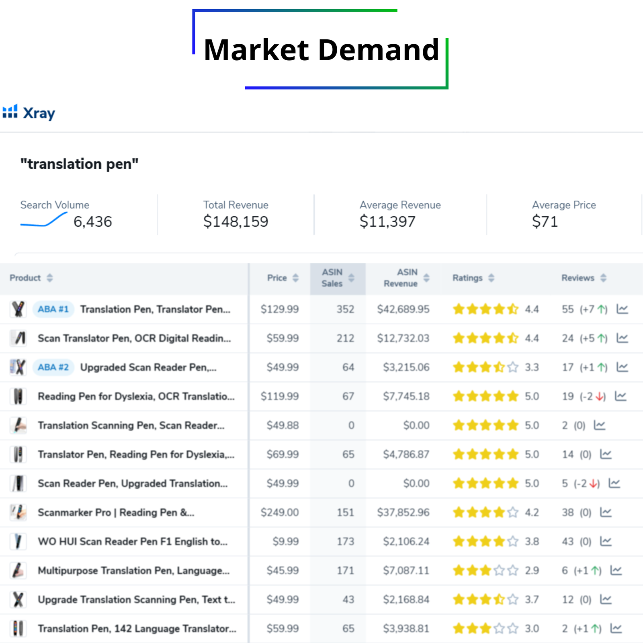Open trend chart for WO HUI Scan Reader row
This screenshot has height=643, width=643.
[606, 541]
